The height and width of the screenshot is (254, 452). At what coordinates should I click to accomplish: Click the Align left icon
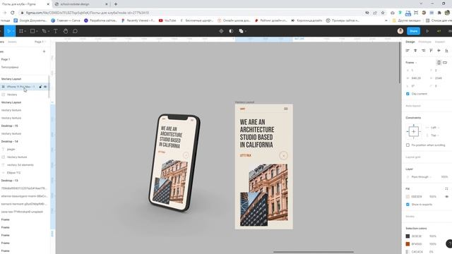[x=408, y=50]
